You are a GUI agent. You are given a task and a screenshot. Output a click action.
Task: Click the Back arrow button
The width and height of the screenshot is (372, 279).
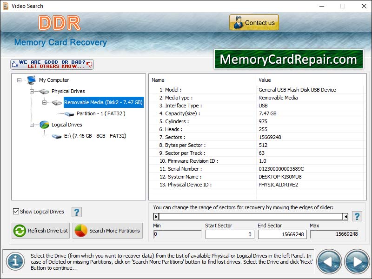click(x=329, y=262)
